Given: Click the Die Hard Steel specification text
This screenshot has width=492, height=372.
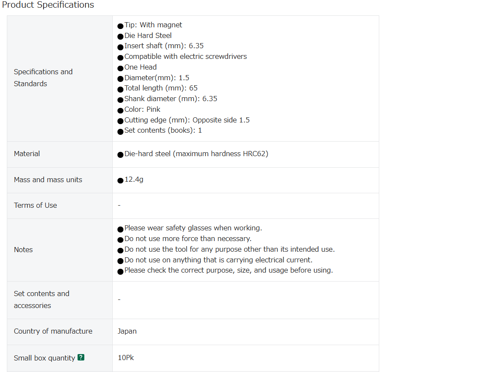Looking at the screenshot, I should [148, 36].
